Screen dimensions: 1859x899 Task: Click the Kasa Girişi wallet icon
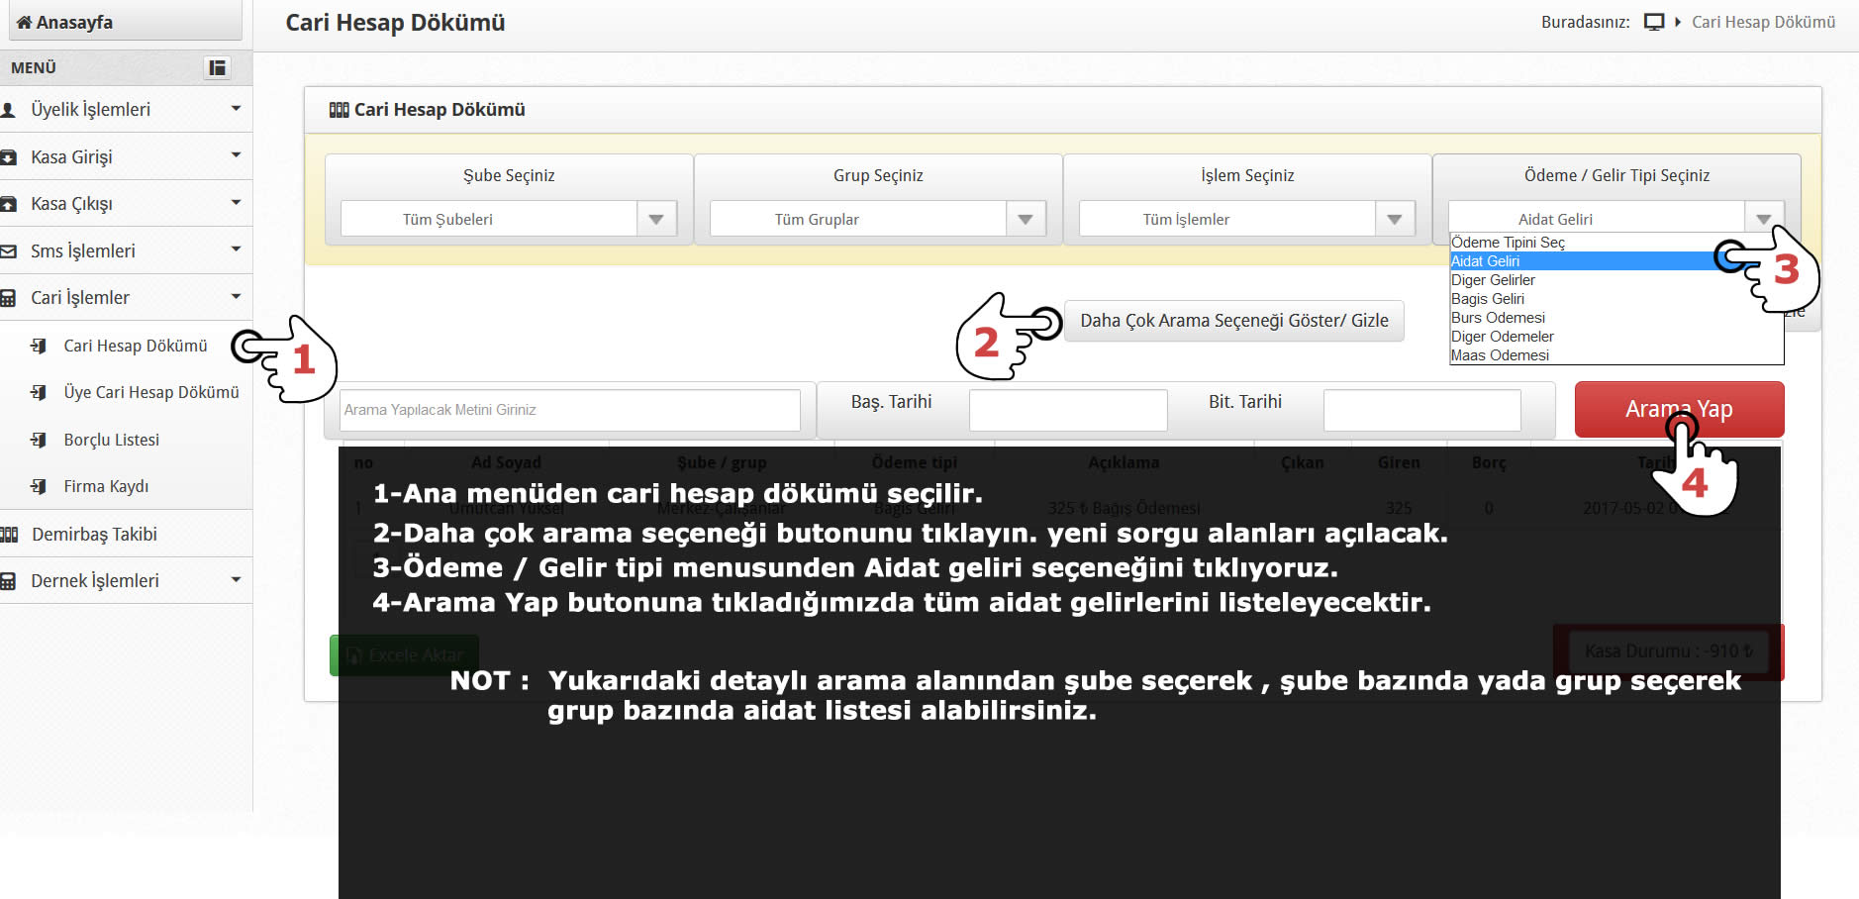(8, 157)
